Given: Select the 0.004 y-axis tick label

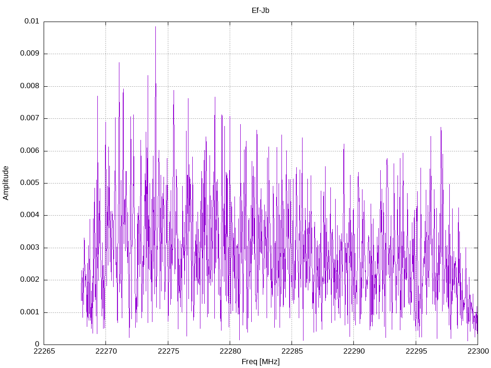Looking at the screenshot, I should coord(30,215).
